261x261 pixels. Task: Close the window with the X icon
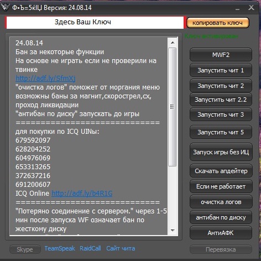pyautogui.click(x=251, y=8)
